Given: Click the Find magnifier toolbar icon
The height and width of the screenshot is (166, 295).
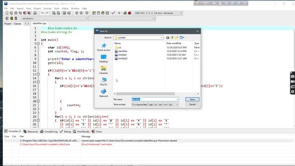Looking at the screenshot, I should click(x=54, y=13).
